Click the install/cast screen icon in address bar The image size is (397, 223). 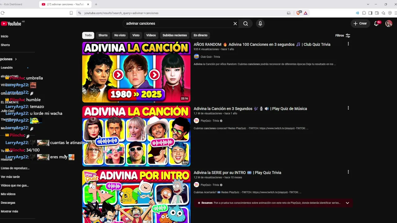pos(289,13)
